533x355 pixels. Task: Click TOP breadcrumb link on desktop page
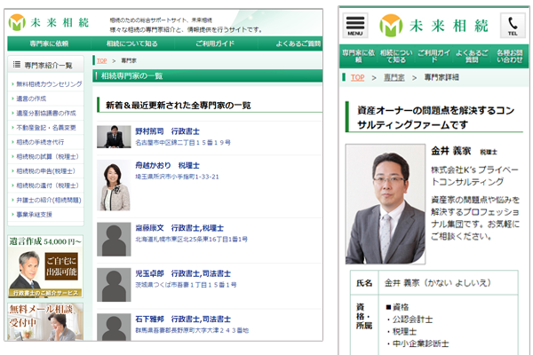tap(101, 60)
